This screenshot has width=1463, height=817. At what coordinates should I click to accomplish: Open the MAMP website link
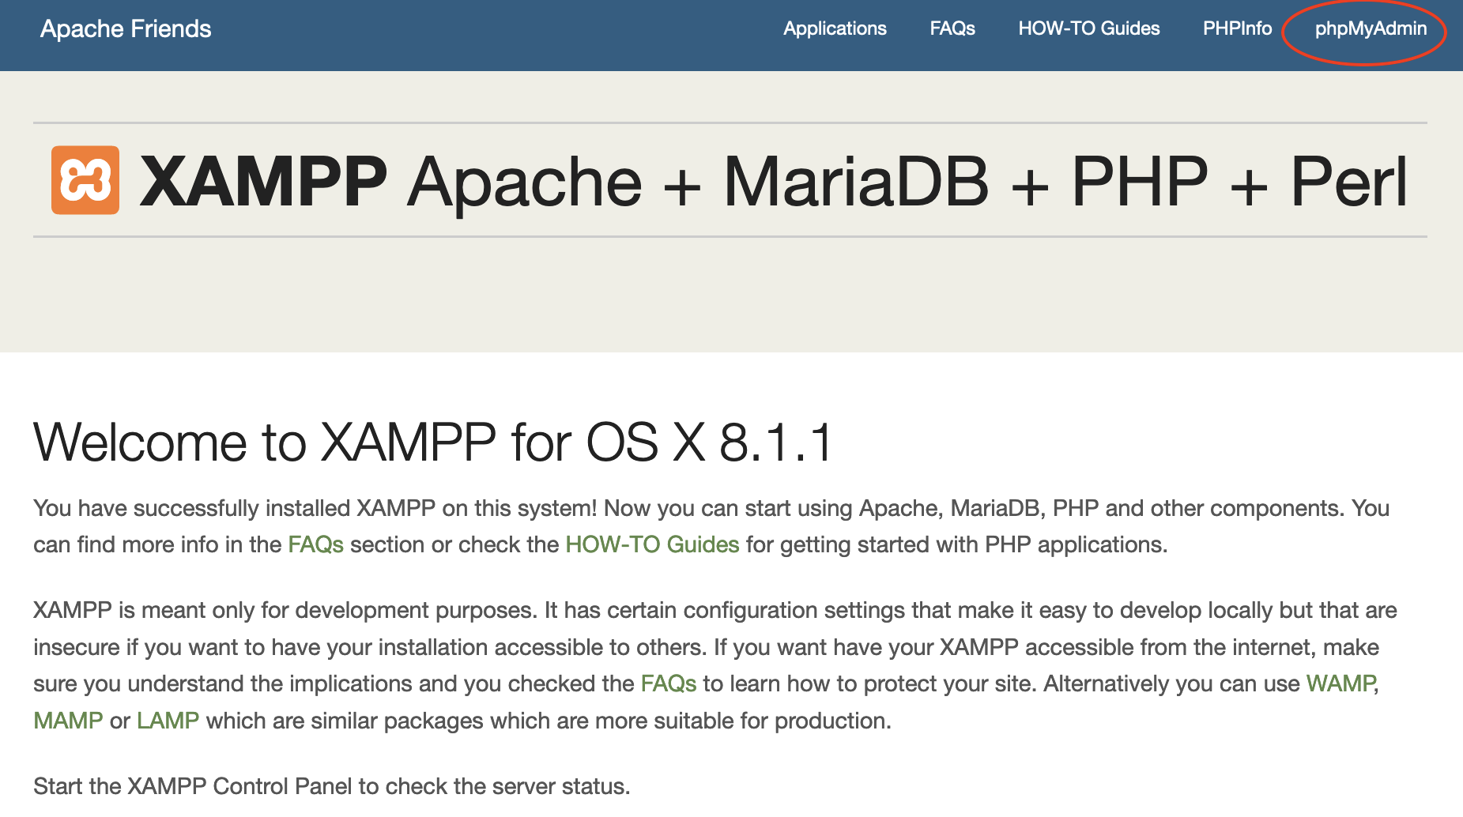point(66,720)
